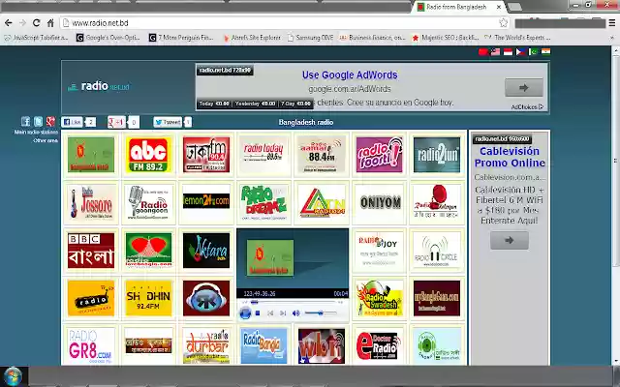Click the arrow button in the AdWords banner
Image resolution: width=620 pixels, height=387 pixels.
point(523,88)
